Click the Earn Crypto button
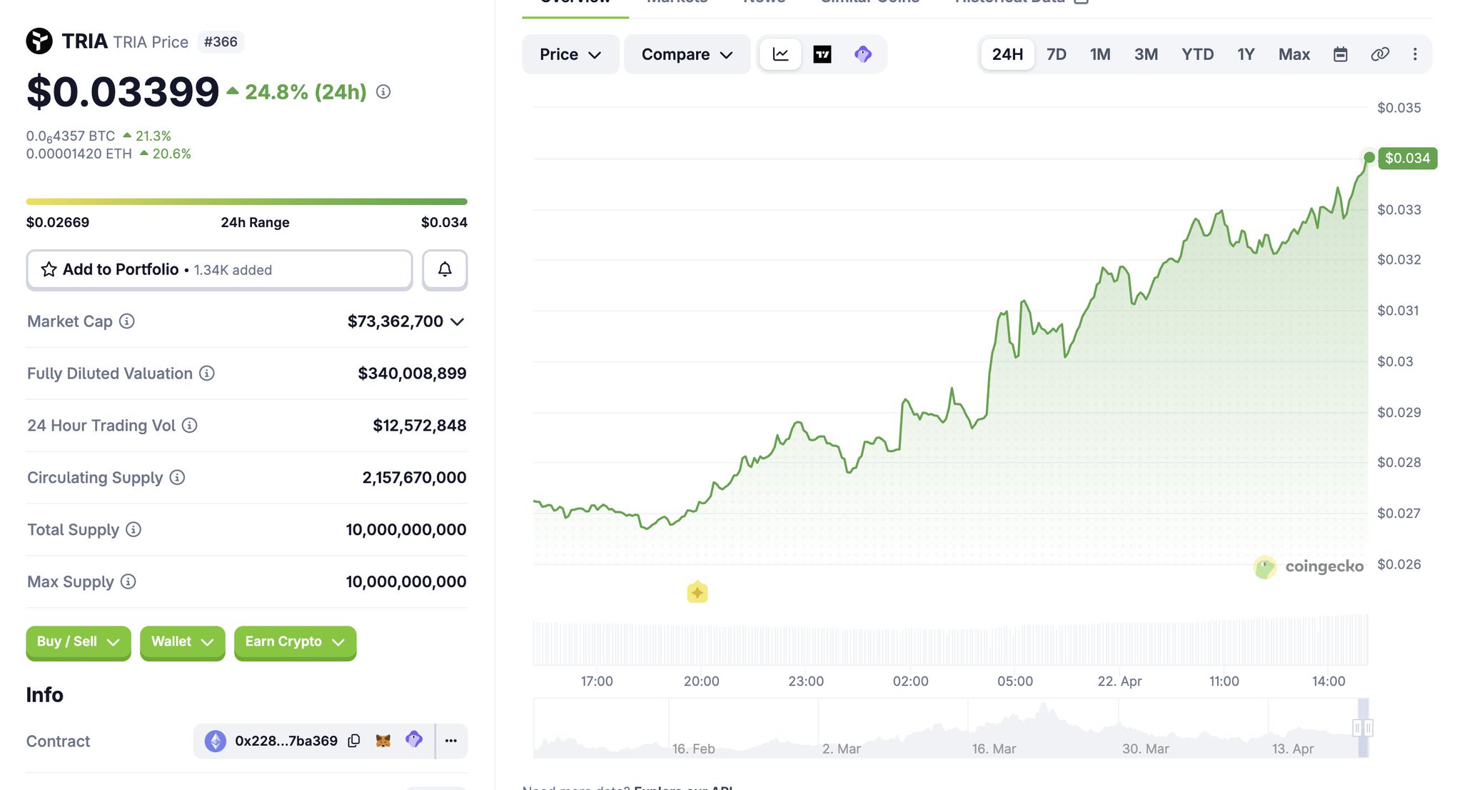 click(x=294, y=641)
